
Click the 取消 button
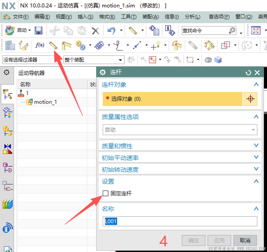pos(245,240)
